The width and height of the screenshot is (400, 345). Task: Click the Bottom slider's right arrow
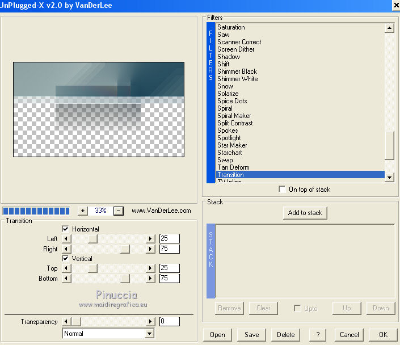click(150, 279)
